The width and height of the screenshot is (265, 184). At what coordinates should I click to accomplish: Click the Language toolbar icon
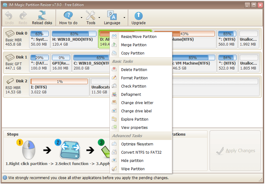click(112, 15)
